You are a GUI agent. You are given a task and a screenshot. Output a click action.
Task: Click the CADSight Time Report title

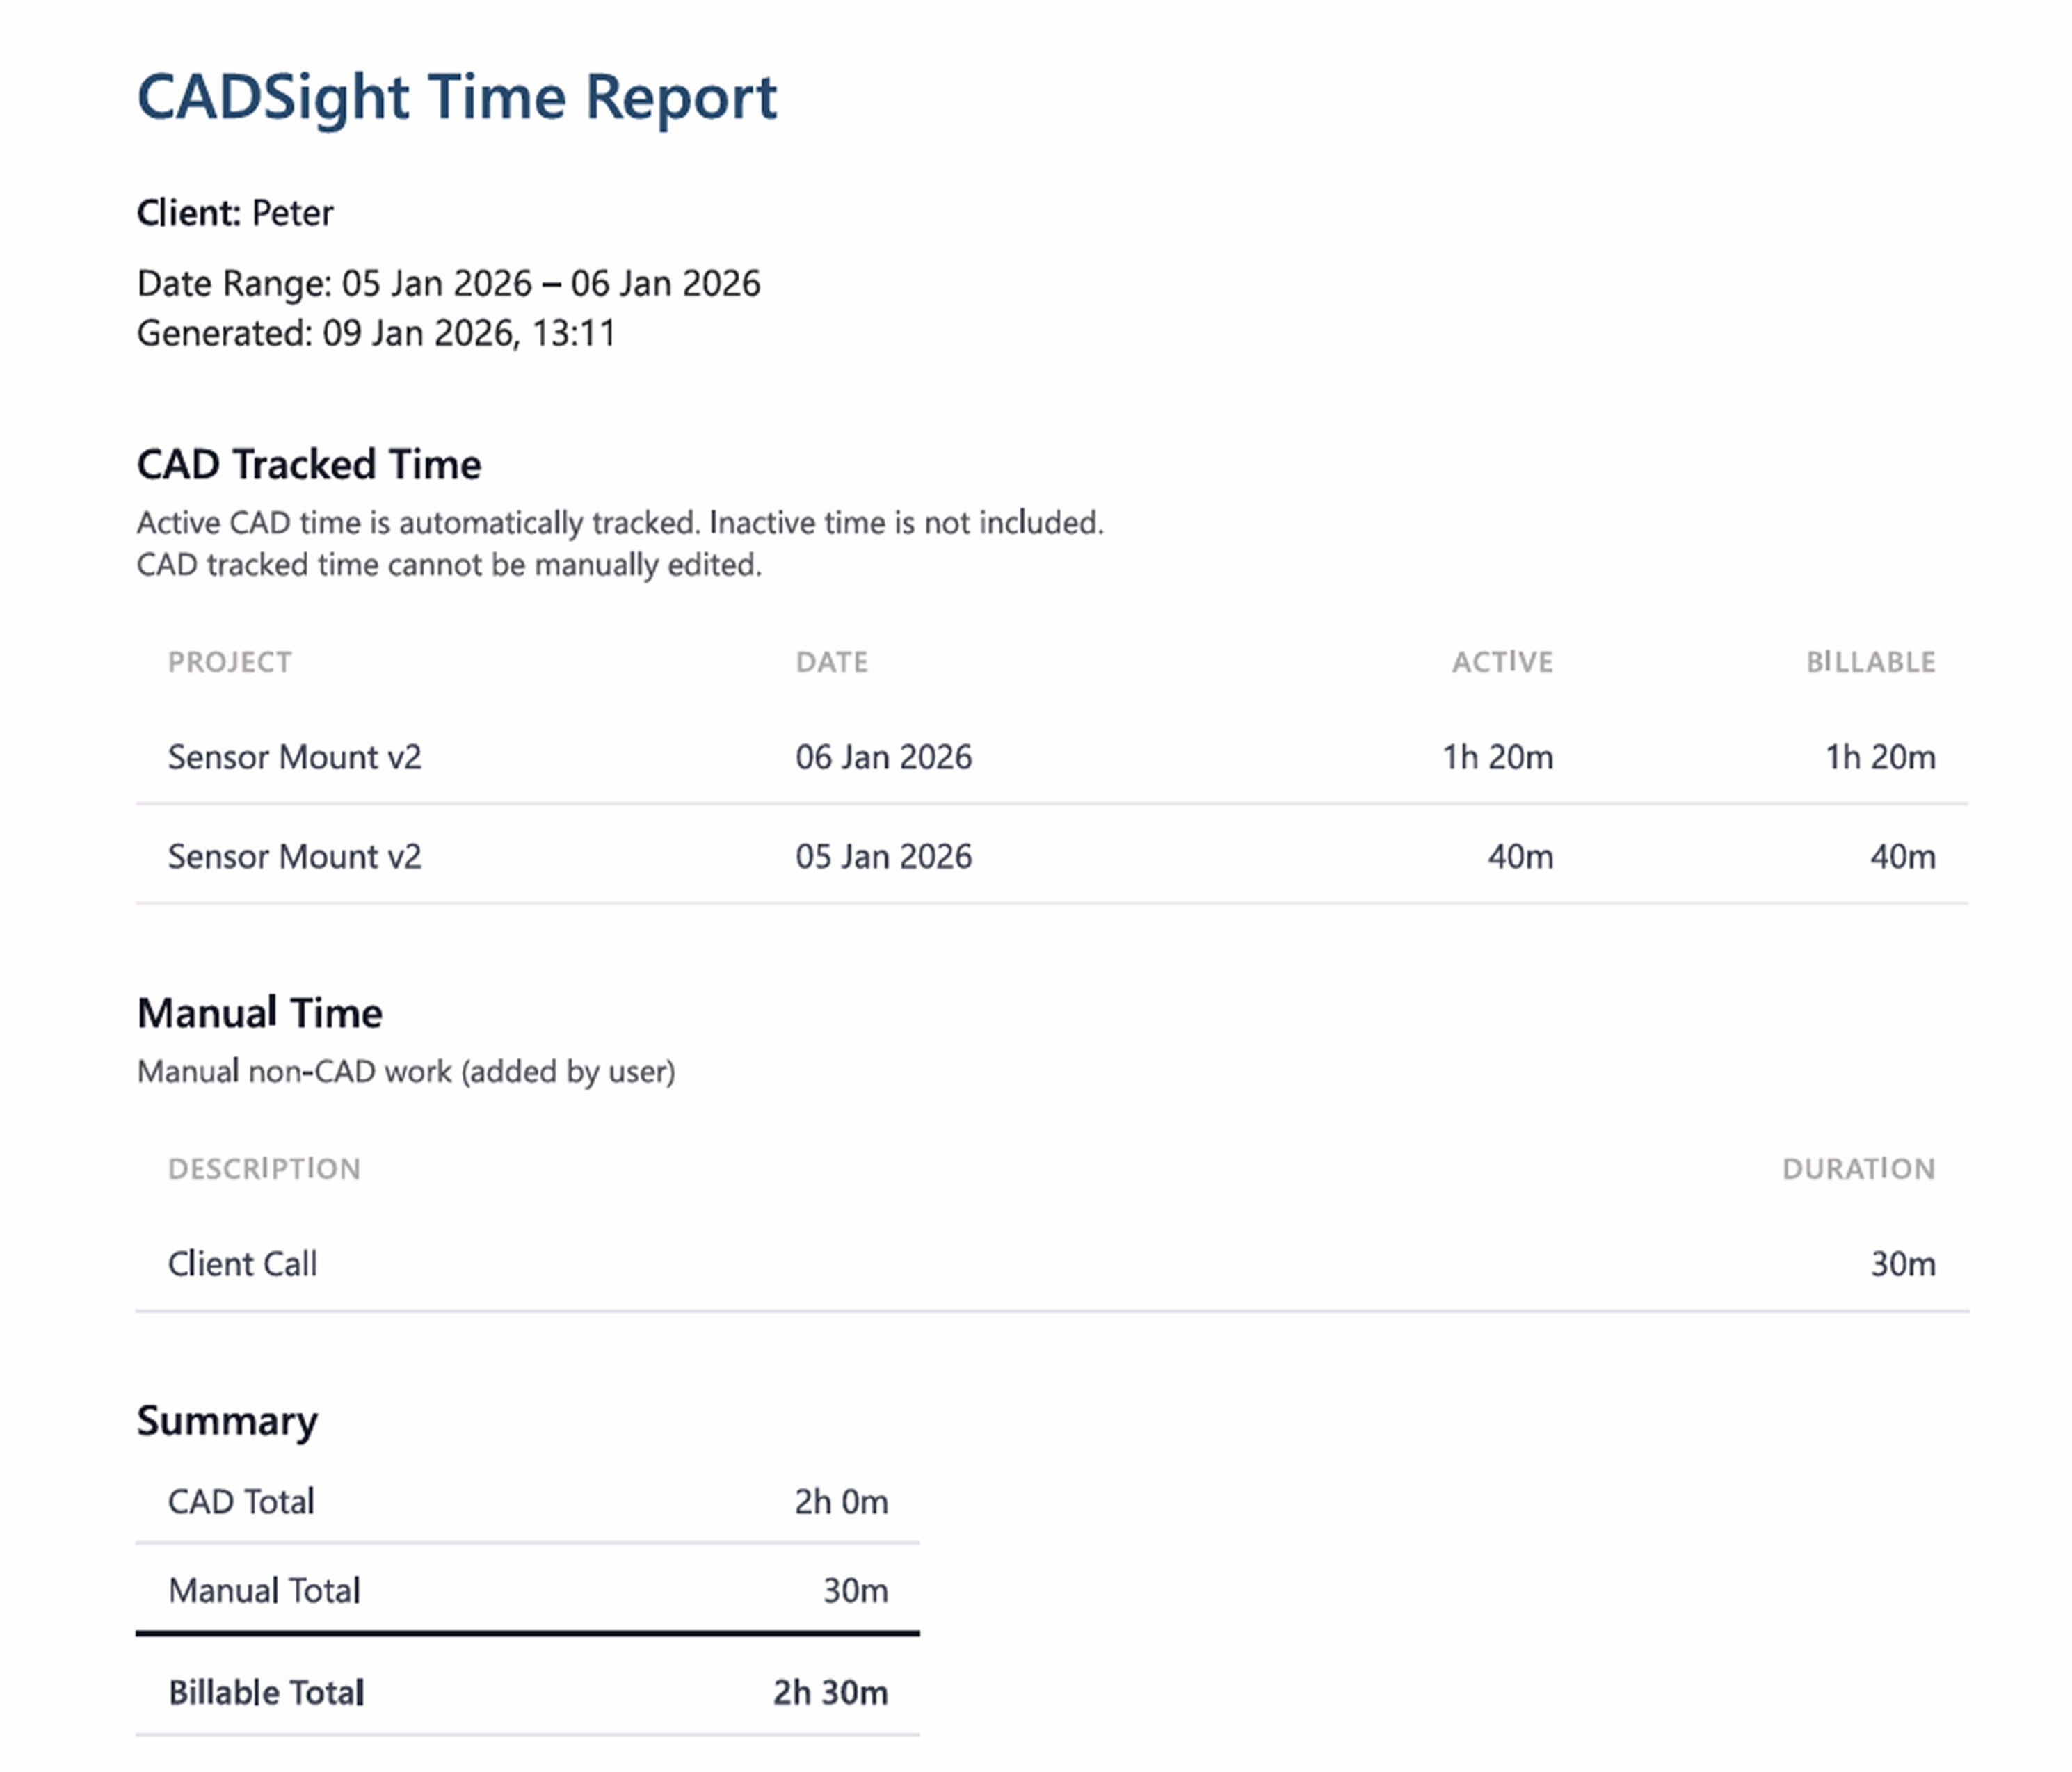pyautogui.click(x=456, y=97)
